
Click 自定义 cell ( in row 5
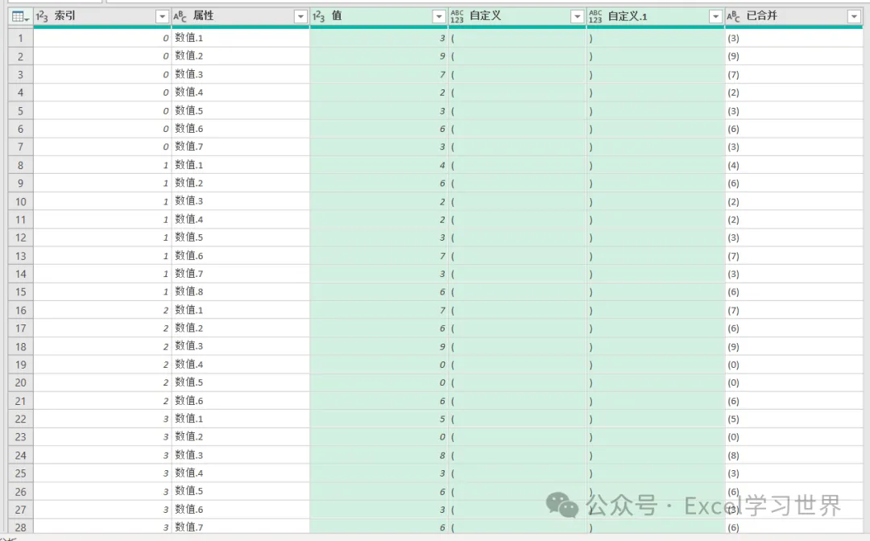click(x=516, y=111)
